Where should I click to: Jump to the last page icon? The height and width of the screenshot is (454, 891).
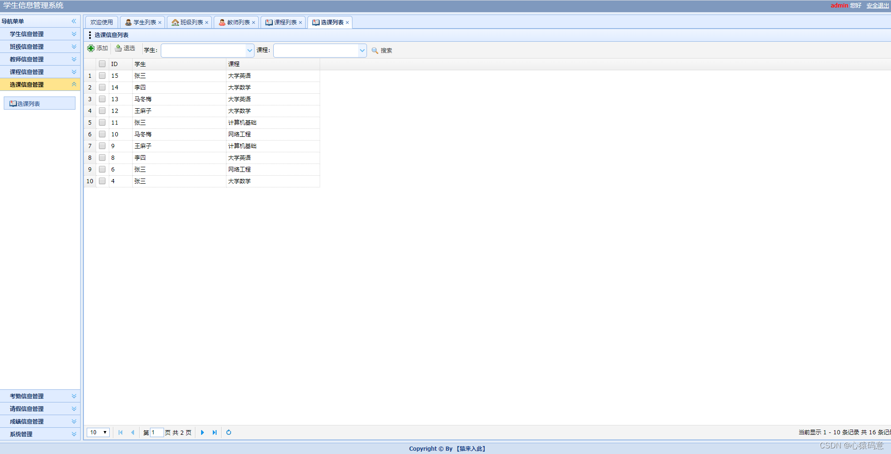215,432
